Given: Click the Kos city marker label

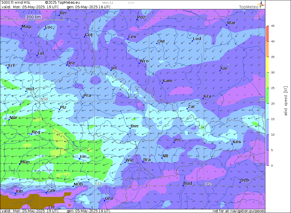Looking at the screenshot, I should click(237, 142).
